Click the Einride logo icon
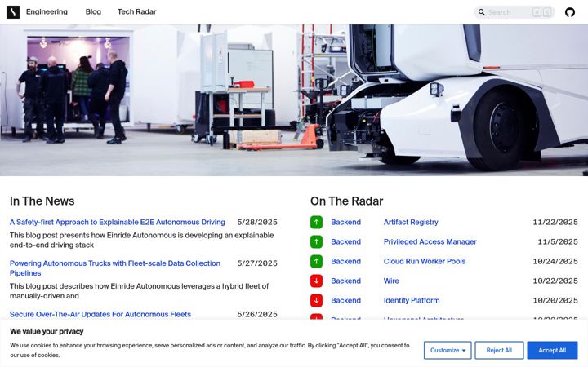This screenshot has height=367, width=588. point(13,12)
